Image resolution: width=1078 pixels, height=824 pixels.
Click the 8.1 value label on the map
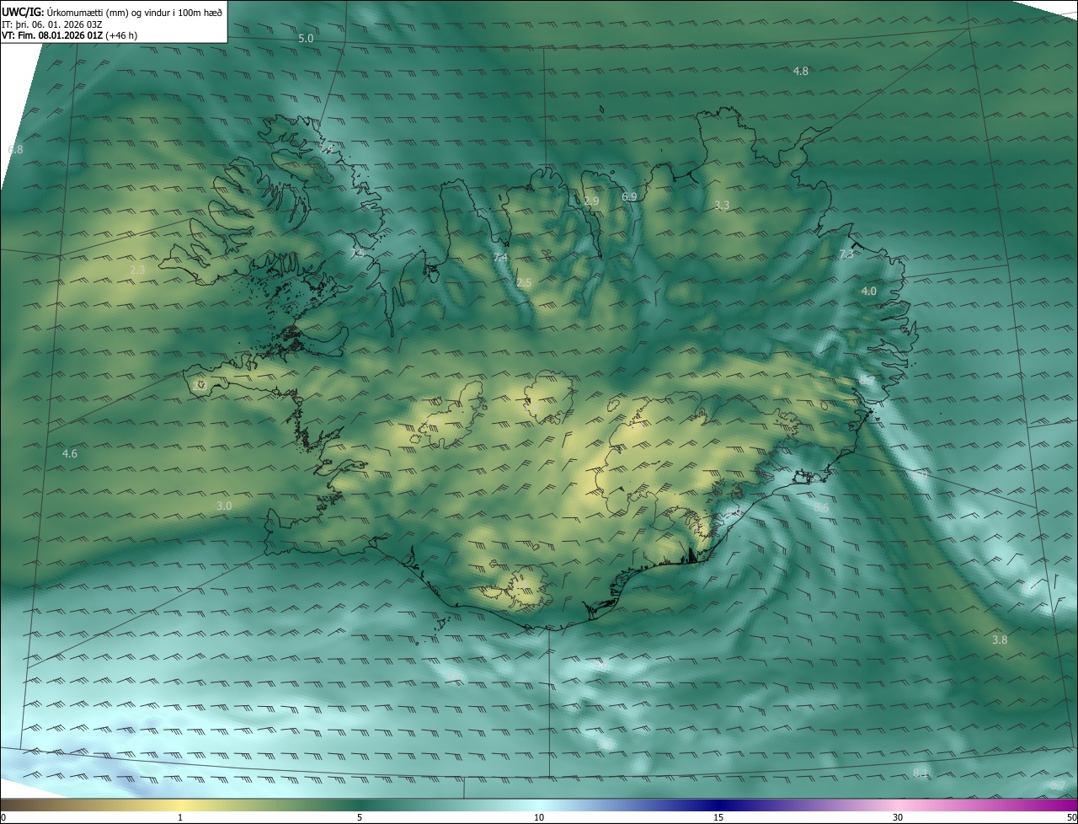921,773
